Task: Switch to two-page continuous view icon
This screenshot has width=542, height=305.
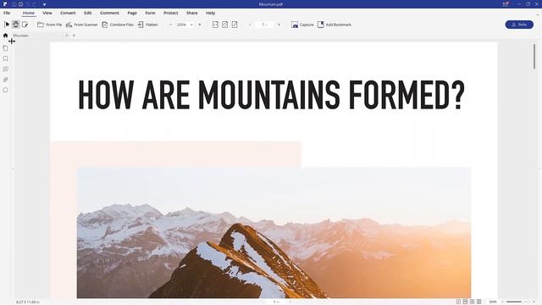Action: coord(478,302)
